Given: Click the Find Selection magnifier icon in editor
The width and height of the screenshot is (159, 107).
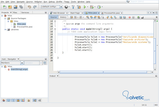Looking at the screenshot, I should click(87, 17).
